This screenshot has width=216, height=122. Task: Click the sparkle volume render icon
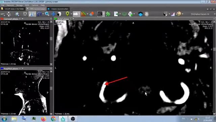(x=17, y=14)
